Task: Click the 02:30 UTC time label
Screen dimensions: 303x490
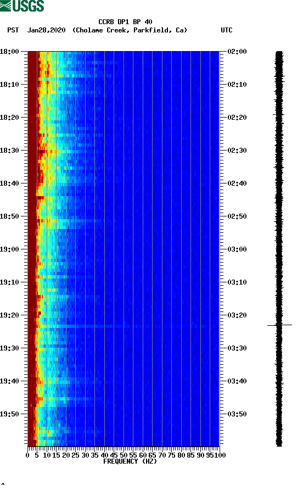Action: point(237,151)
